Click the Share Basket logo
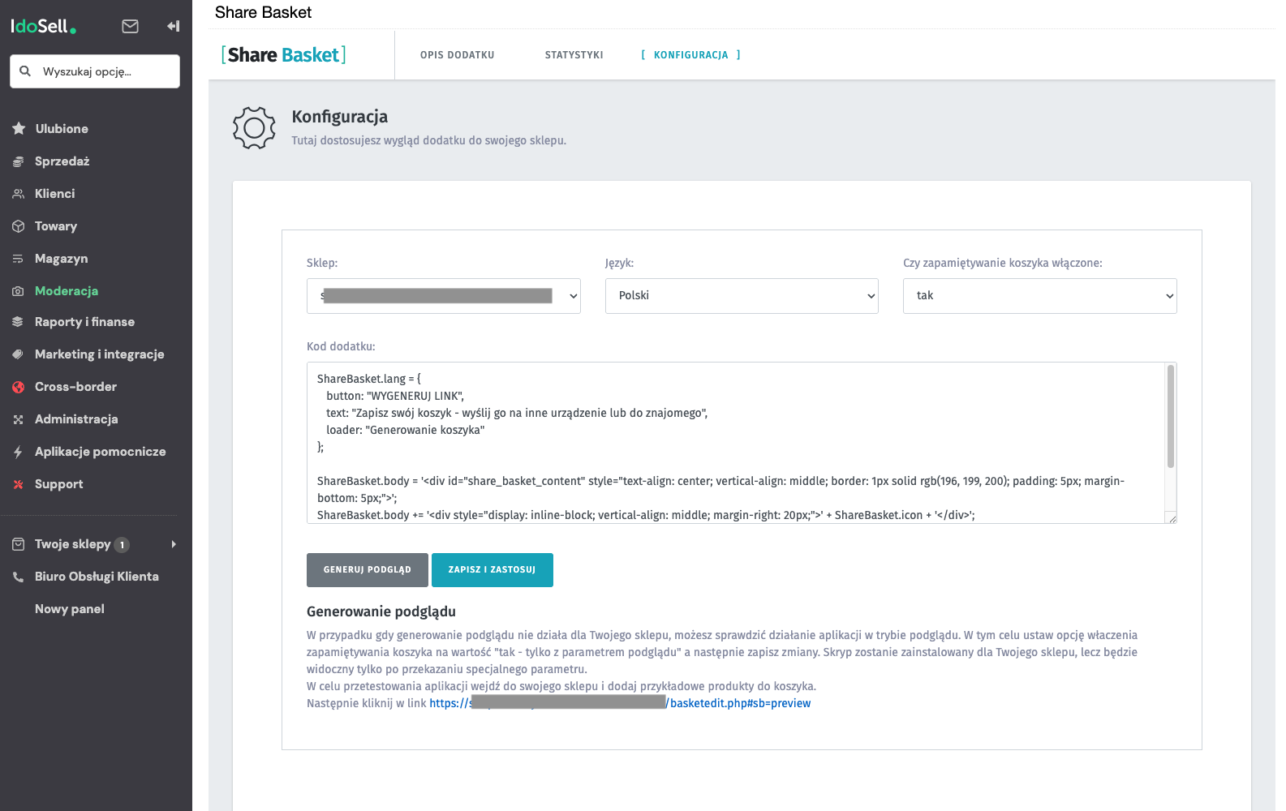Screen dimensions: 1286x811 click(x=283, y=55)
